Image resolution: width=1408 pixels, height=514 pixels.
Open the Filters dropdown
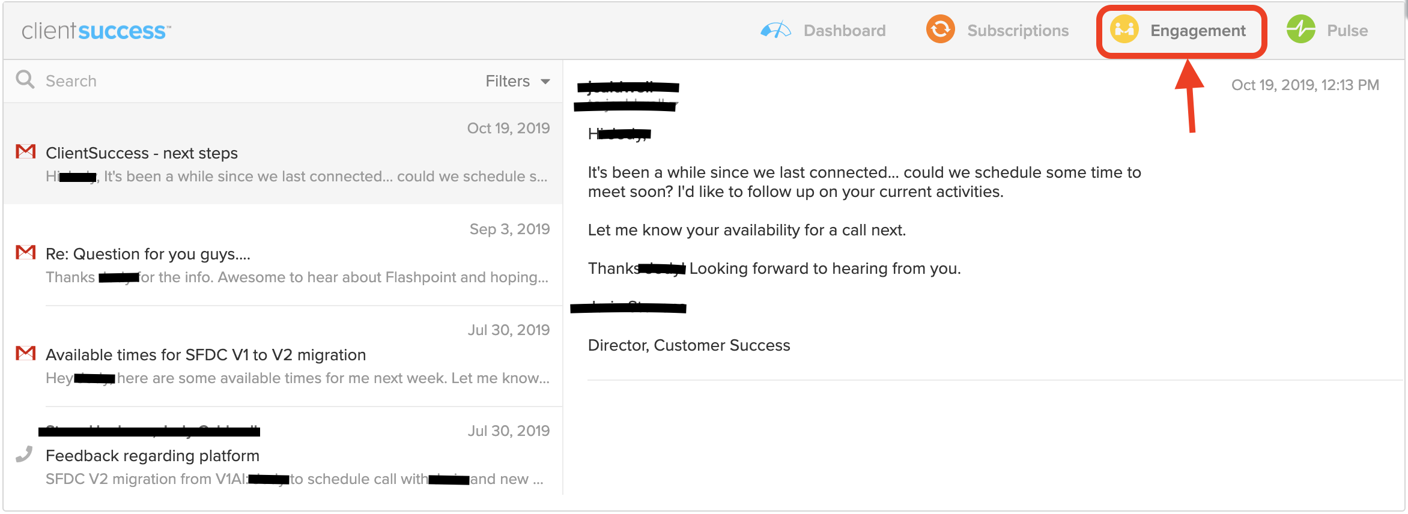tap(517, 81)
